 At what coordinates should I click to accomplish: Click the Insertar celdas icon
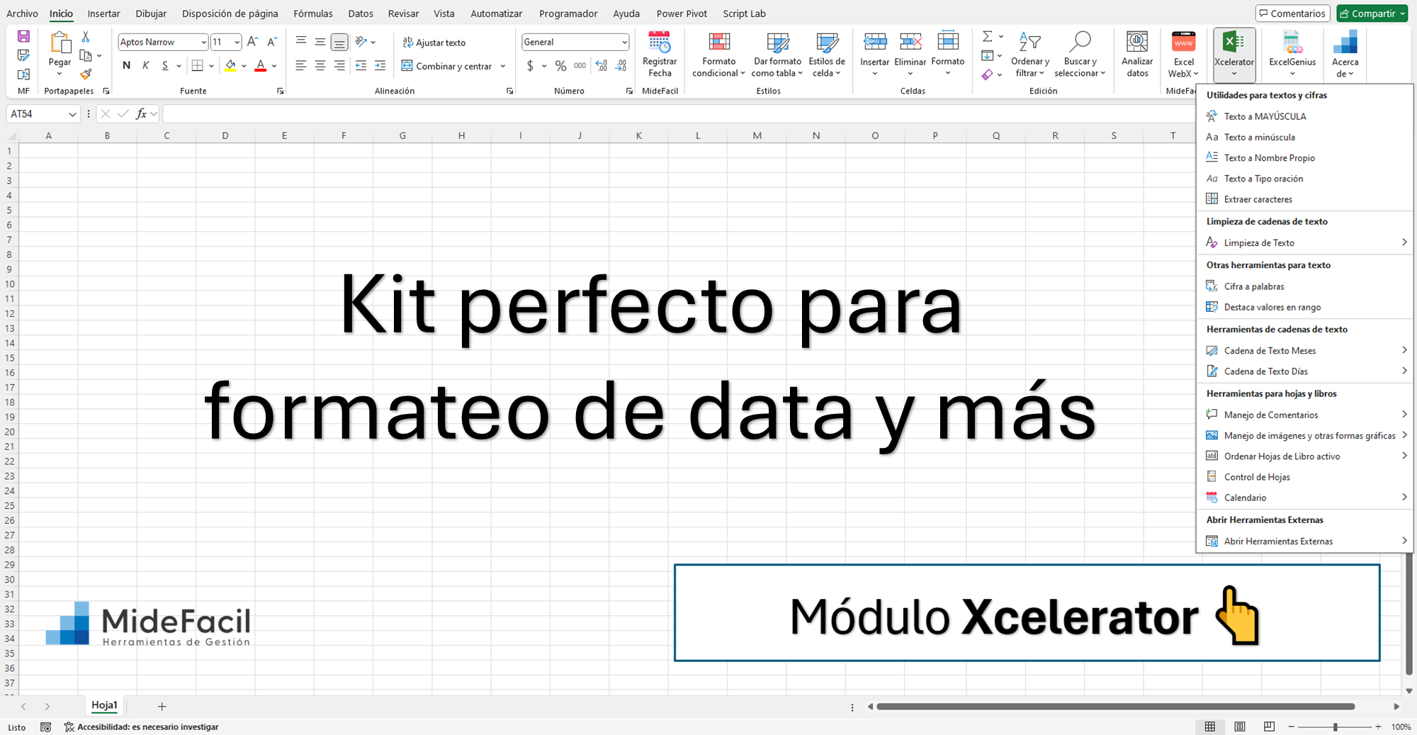point(875,42)
